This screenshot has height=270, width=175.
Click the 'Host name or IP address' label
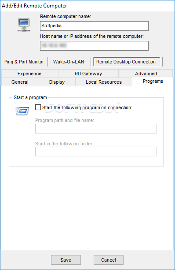[92, 36]
